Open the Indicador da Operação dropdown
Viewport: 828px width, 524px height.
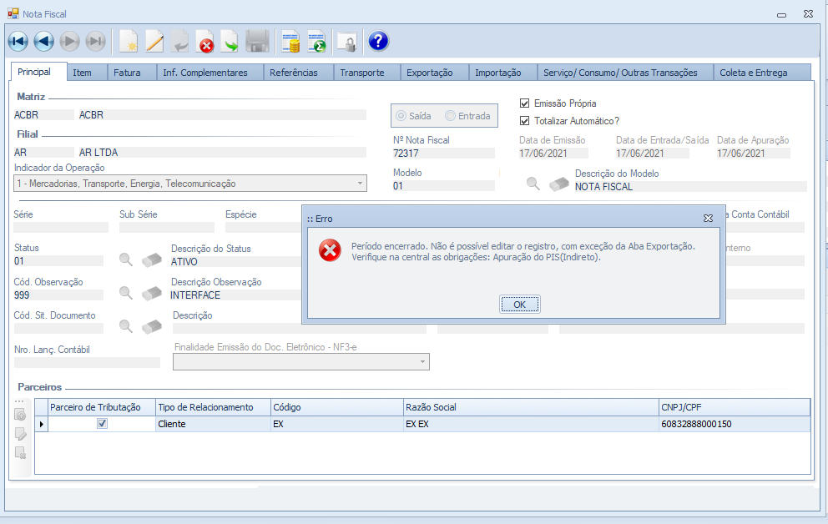[360, 184]
